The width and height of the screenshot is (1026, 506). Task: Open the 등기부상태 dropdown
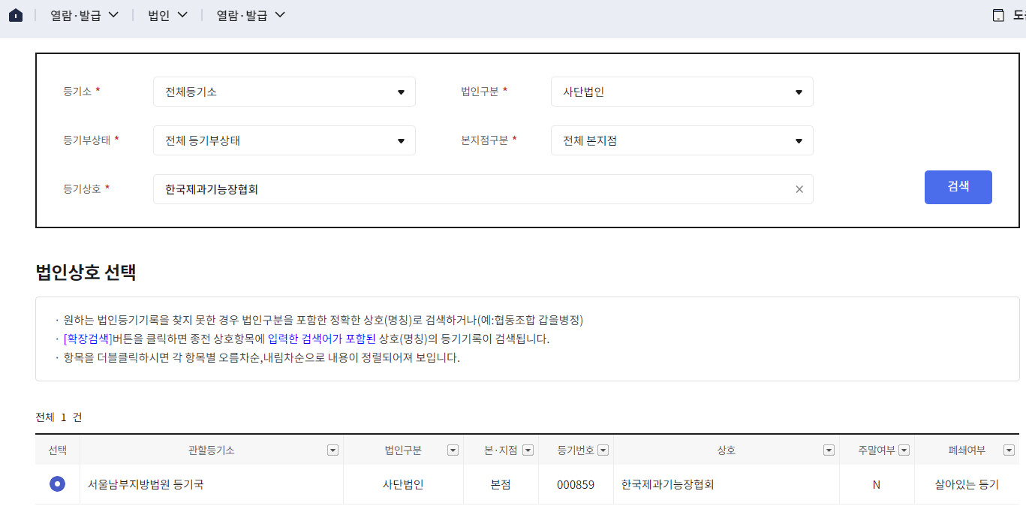(x=284, y=140)
